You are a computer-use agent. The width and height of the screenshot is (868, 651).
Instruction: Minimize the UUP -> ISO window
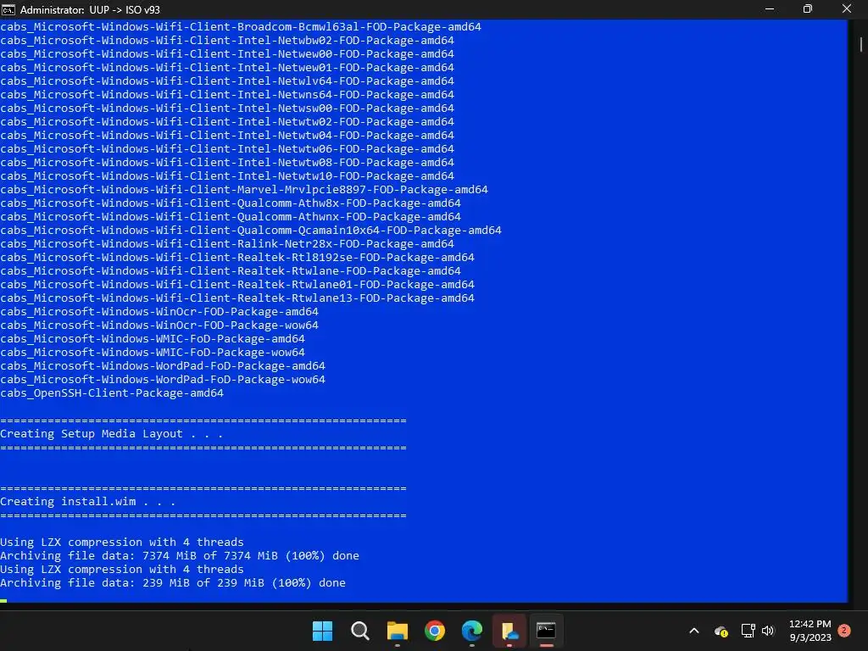click(770, 9)
